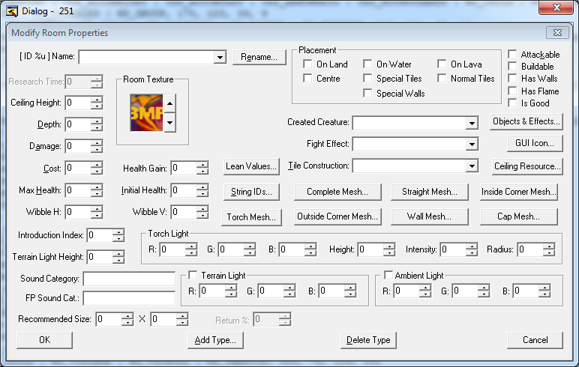Decrease Max Health with down arrow
Image resolution: width=579 pixels, height=367 pixels.
coord(97,194)
